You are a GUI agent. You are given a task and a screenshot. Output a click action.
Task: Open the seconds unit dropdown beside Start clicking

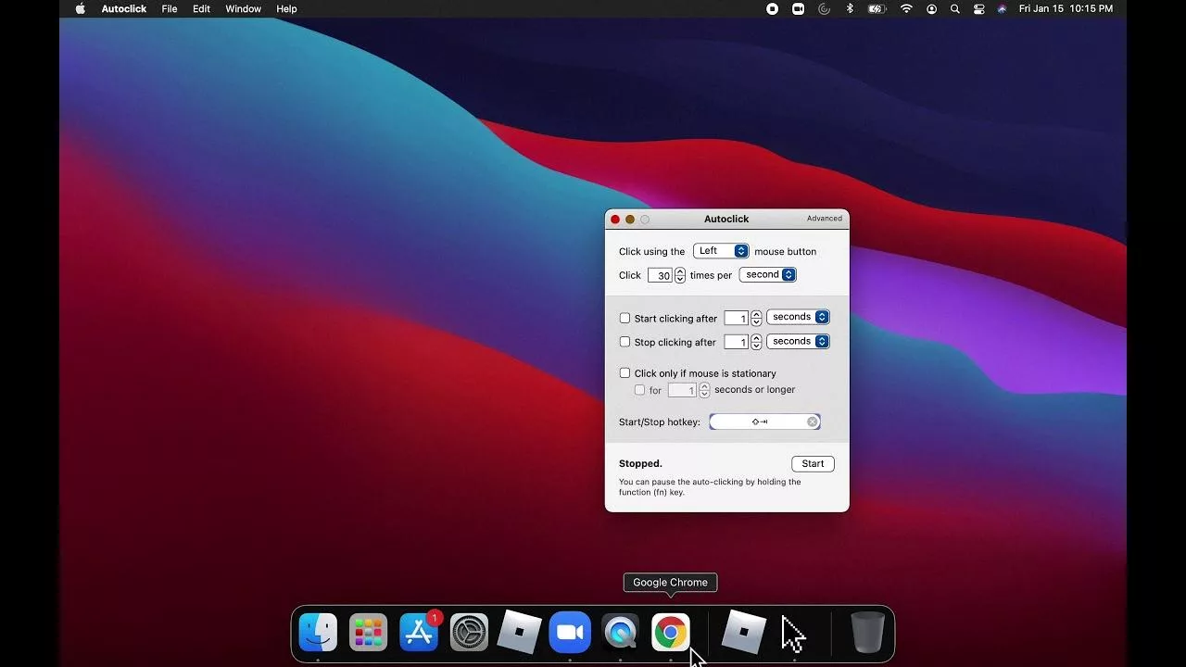tap(798, 317)
